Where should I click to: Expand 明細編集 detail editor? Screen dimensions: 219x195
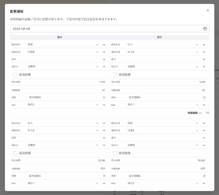[195, 113]
